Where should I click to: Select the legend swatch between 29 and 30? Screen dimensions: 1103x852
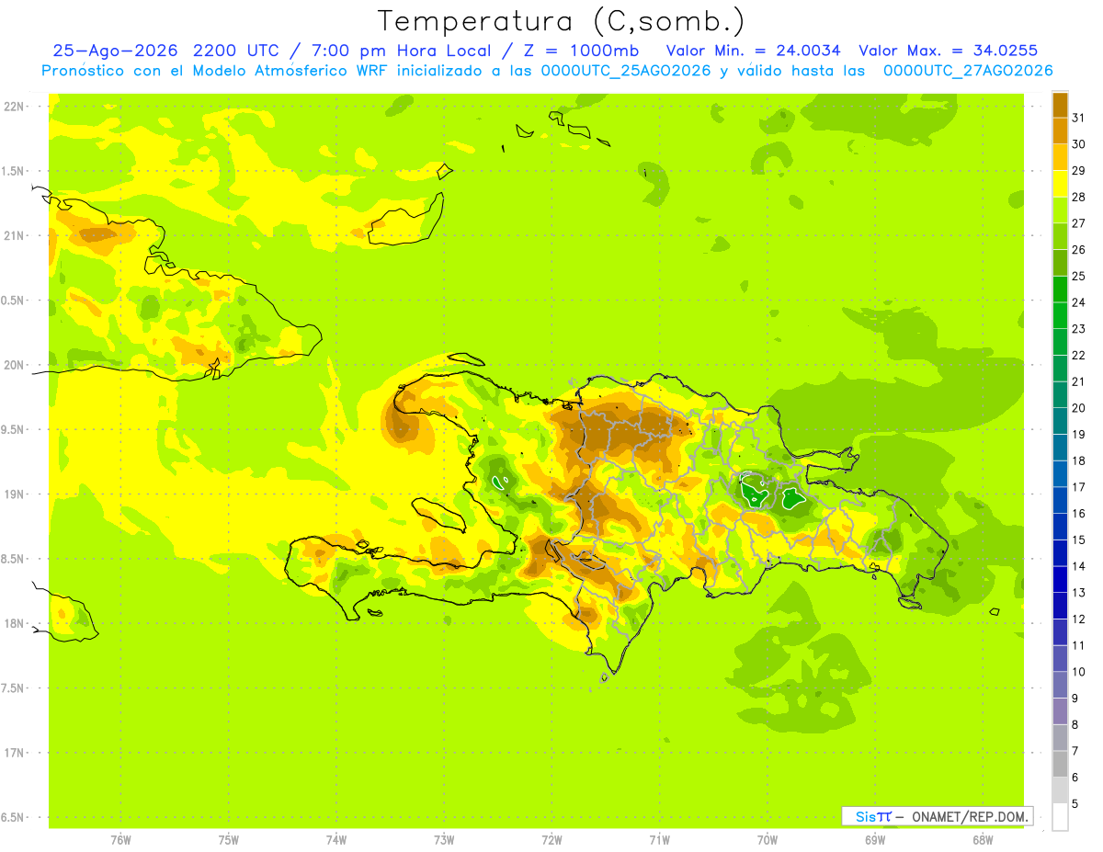pos(1060,157)
